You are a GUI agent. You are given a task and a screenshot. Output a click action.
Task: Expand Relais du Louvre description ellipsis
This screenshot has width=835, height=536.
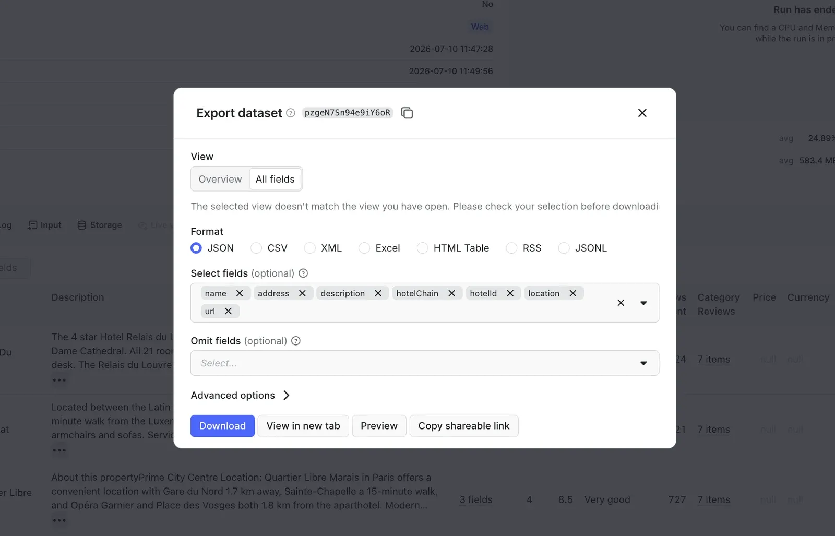[59, 380]
